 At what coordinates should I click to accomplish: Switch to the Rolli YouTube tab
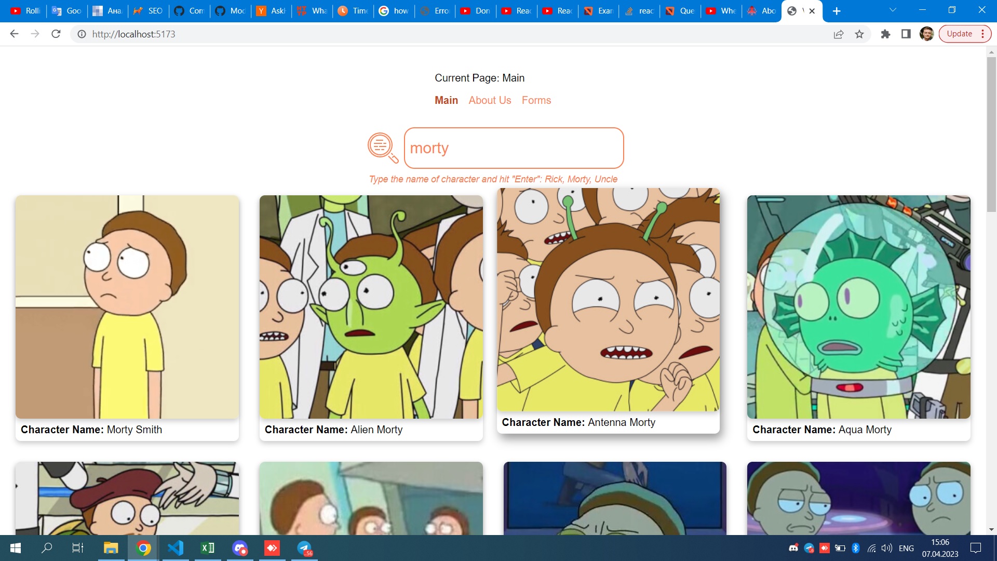[x=26, y=11]
